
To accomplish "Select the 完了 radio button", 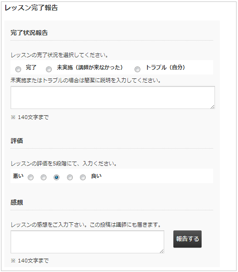I will [x=18, y=69].
